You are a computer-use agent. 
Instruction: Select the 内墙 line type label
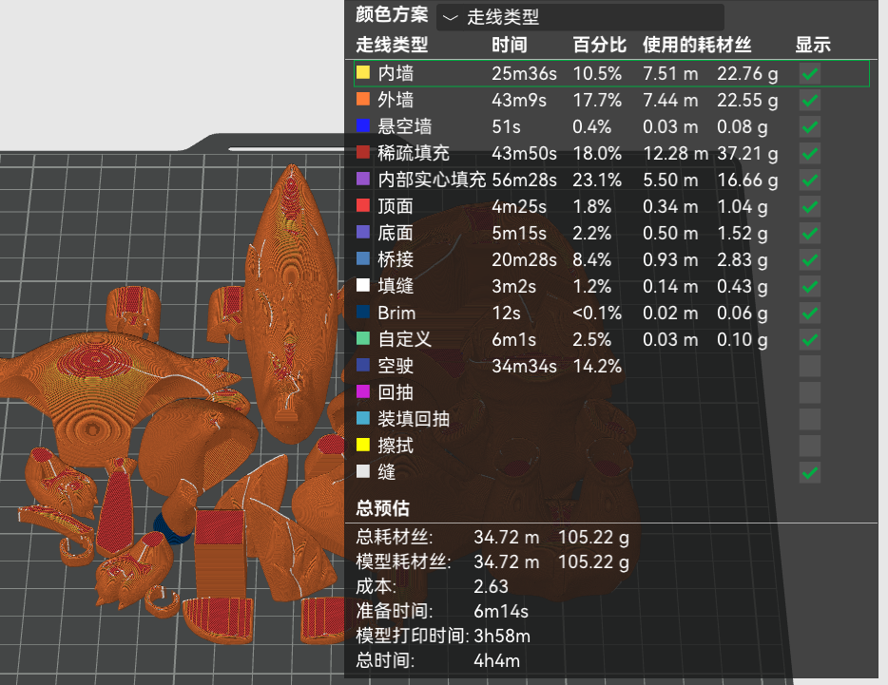396,73
